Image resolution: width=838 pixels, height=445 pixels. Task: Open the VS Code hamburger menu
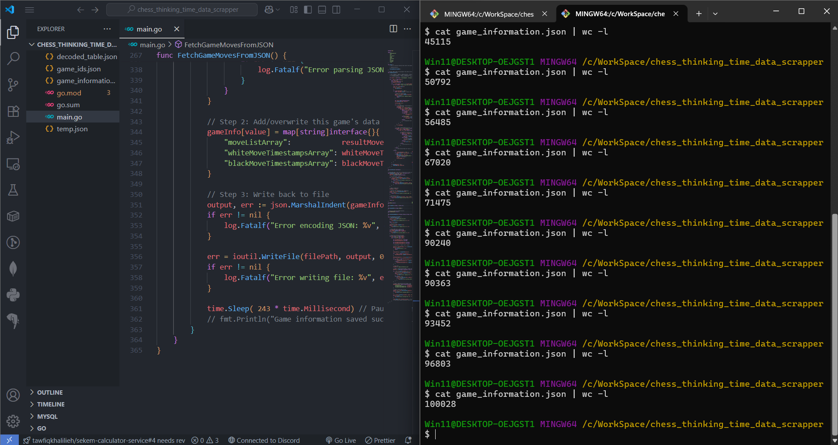tap(30, 10)
